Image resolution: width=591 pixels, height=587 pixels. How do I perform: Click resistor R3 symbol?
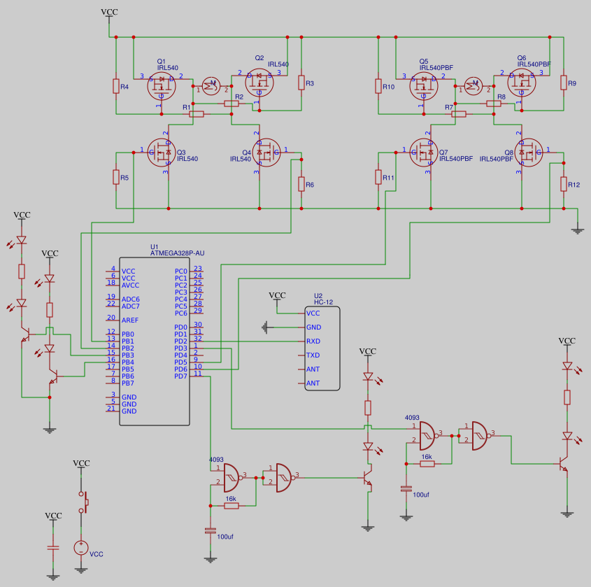pyautogui.click(x=301, y=83)
